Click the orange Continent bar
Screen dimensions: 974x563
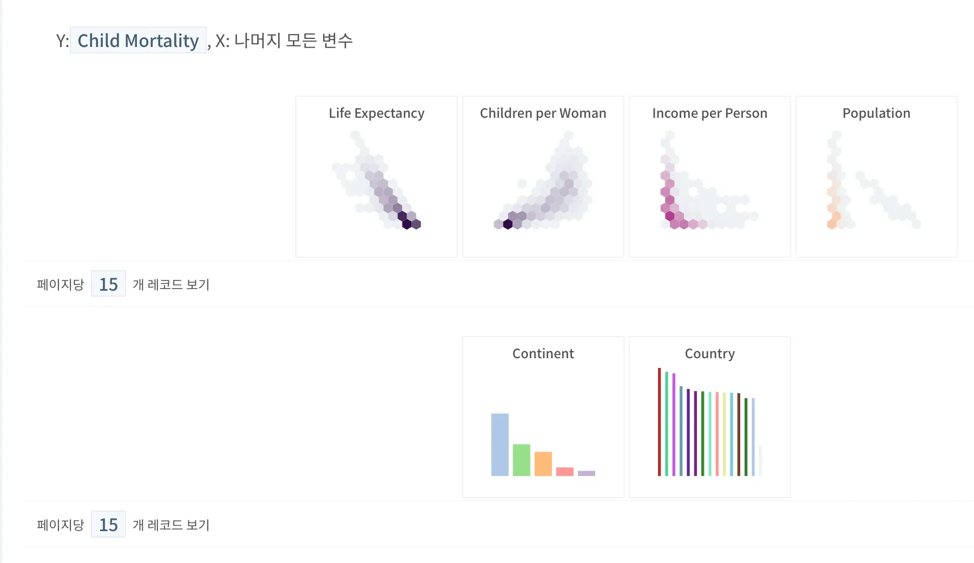(543, 464)
